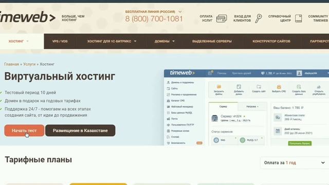Click the Выбрать CMS icon in the panel preview
Image resolution: width=329 pixels, height=185 pixels.
click(x=279, y=87)
